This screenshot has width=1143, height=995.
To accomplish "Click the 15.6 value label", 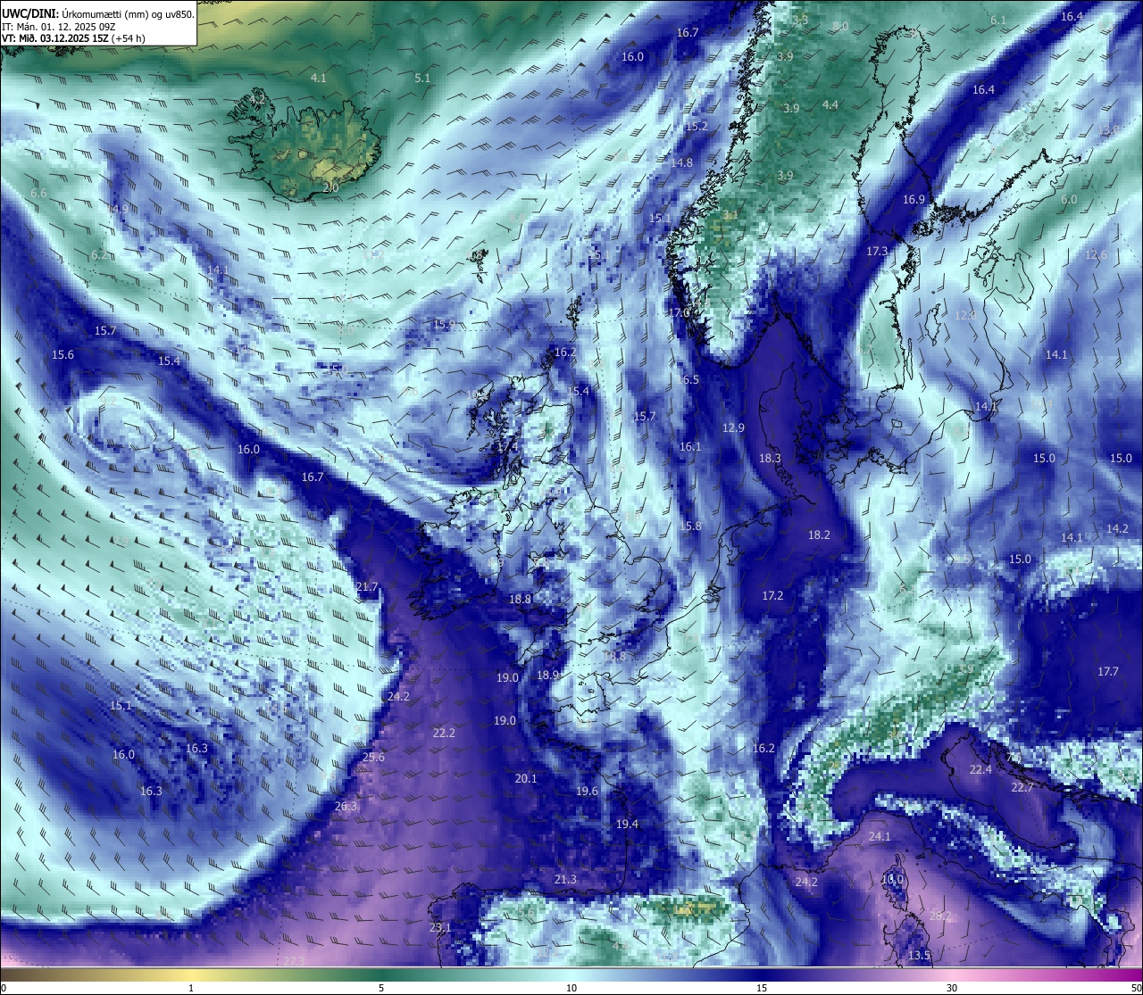I will [x=63, y=355].
